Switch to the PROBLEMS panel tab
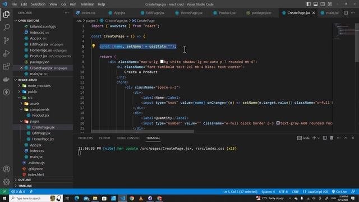359x202 pixels. 85,138
